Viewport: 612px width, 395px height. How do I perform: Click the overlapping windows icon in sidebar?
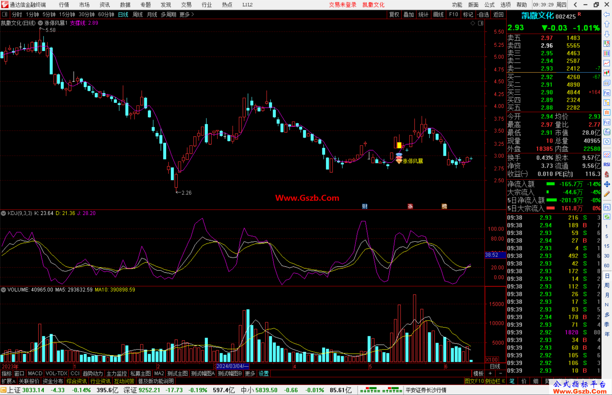[607, 83]
